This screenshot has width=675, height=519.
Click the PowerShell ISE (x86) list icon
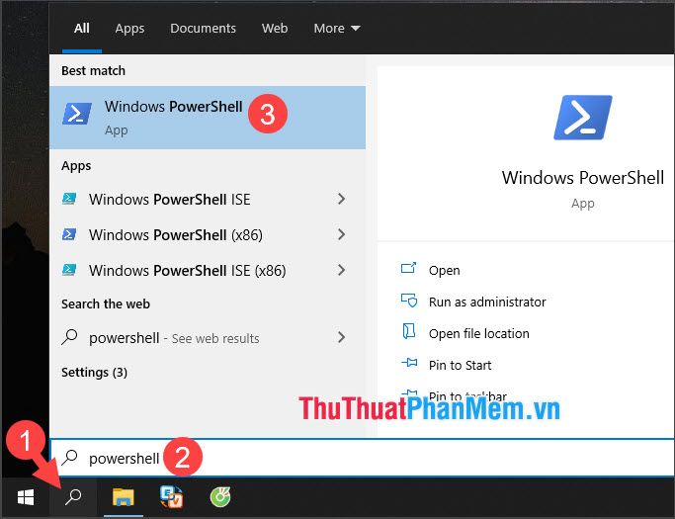69,270
